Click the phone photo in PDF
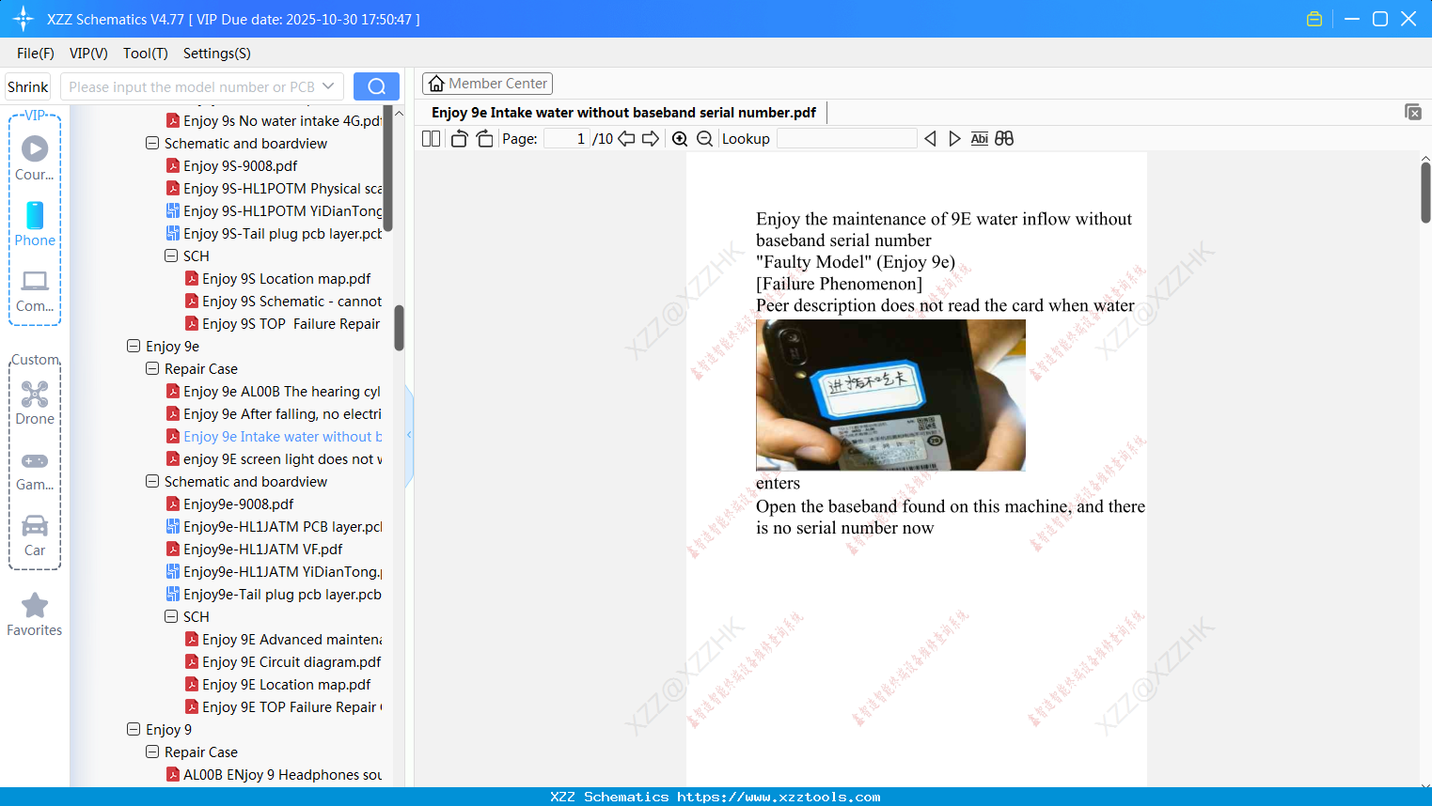Viewport: 1432px width, 806px height. (890, 395)
